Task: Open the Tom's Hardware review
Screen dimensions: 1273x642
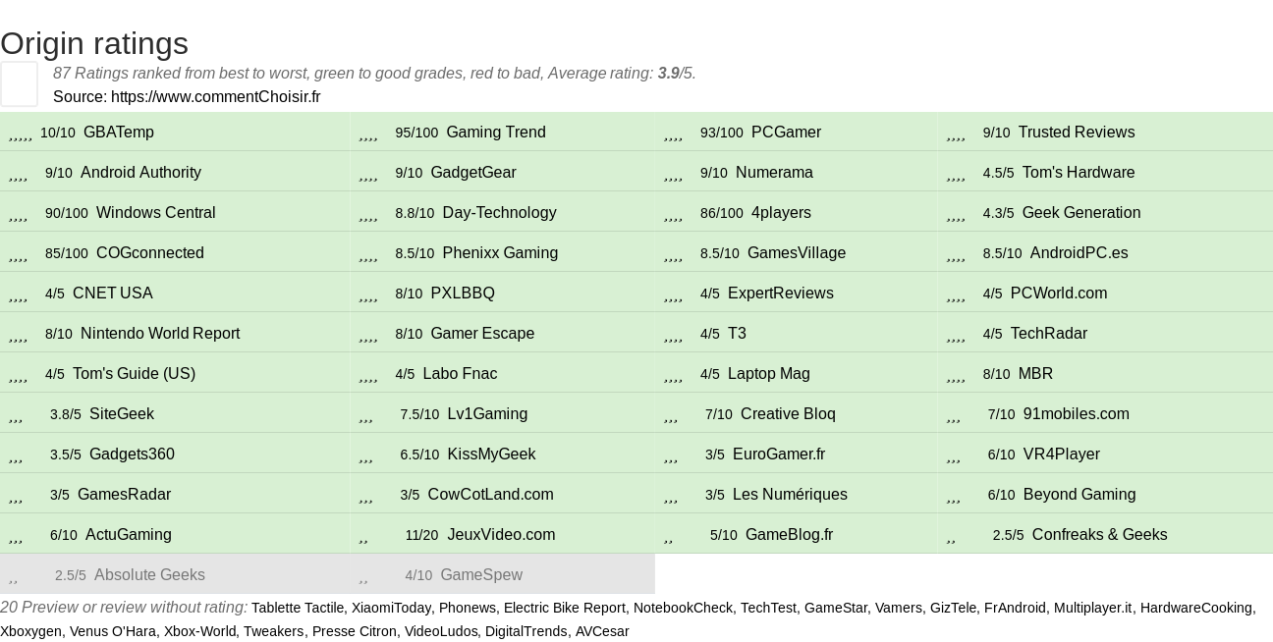Action: [x=1079, y=173]
